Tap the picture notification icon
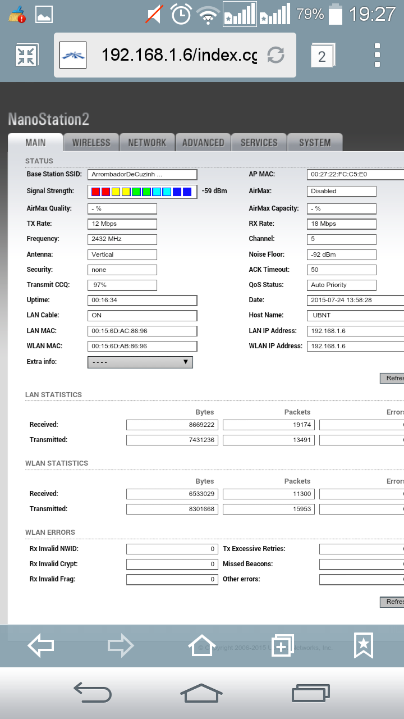Screen dimensions: 404x719 (44, 14)
